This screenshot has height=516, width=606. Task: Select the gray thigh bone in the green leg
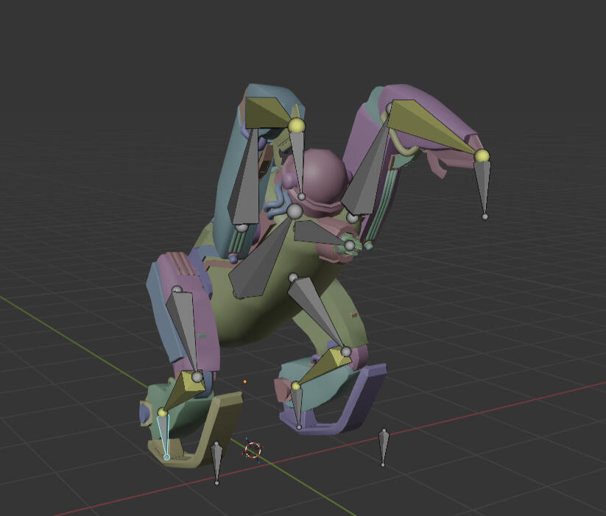[317, 313]
